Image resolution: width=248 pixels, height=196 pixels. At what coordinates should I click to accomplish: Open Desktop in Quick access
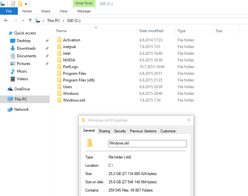pos(24,41)
